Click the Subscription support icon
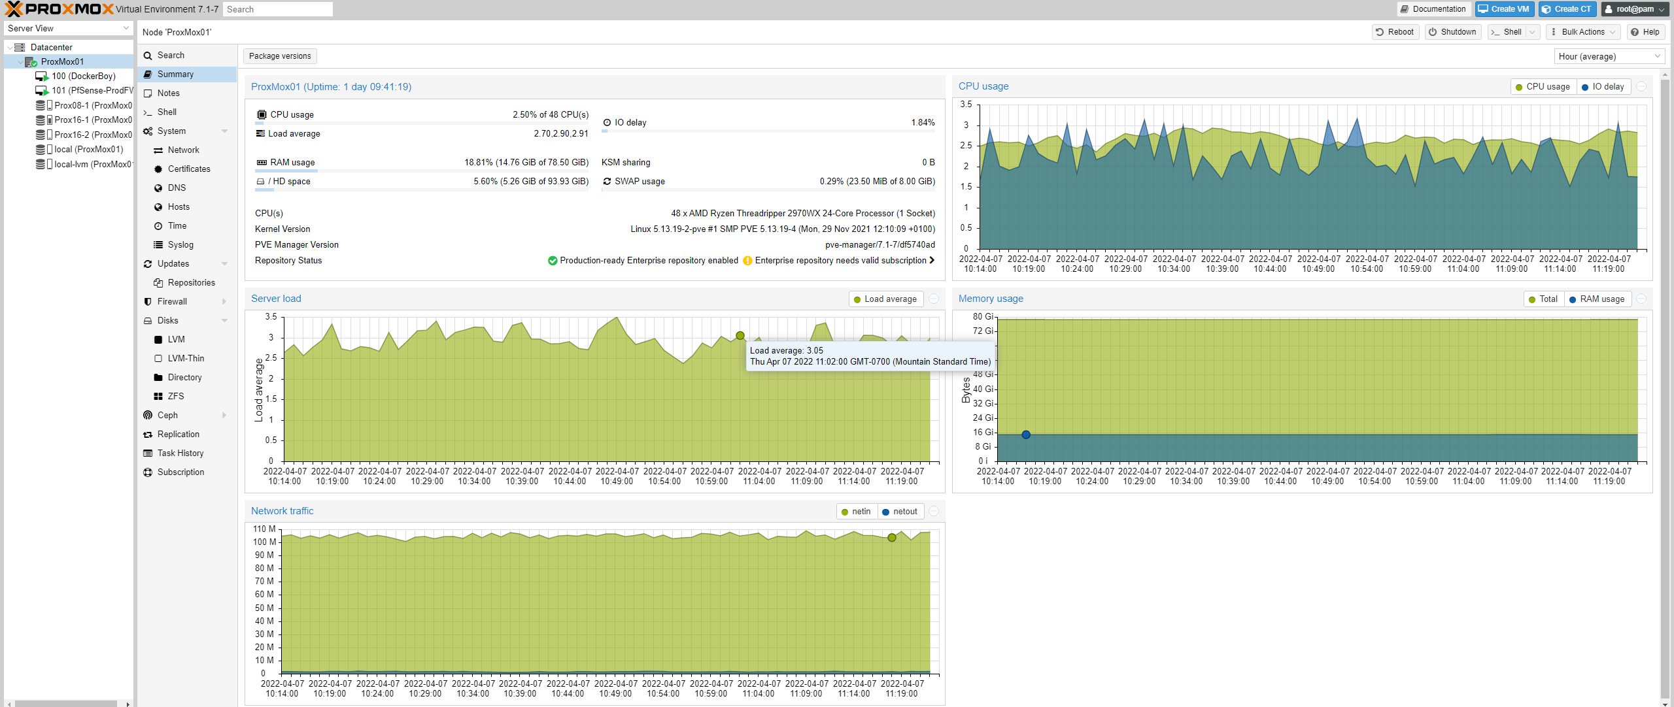Image resolution: width=1674 pixels, height=707 pixels. pyautogui.click(x=148, y=472)
